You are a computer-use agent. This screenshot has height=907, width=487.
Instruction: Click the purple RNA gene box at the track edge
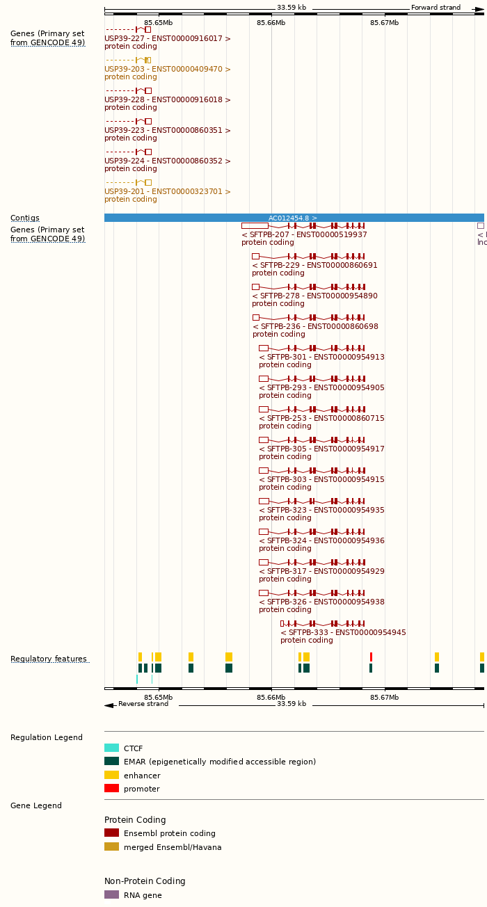point(480,226)
